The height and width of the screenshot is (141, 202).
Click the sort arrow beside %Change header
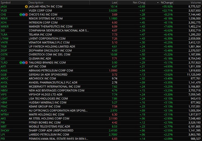click(158, 3)
